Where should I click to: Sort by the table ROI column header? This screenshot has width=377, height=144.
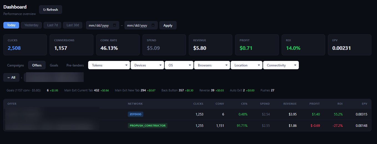340,104
